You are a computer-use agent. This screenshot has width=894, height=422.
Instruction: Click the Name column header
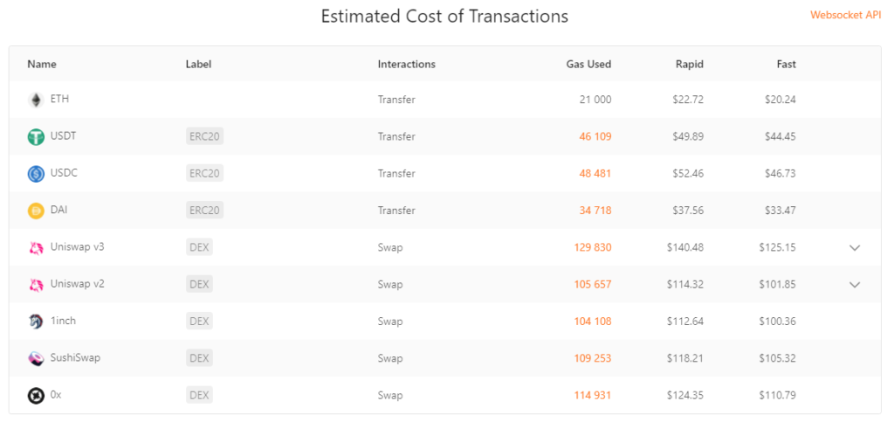click(42, 65)
